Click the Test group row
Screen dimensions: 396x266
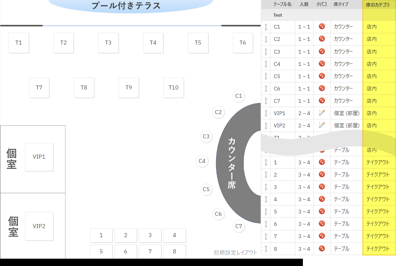point(328,15)
